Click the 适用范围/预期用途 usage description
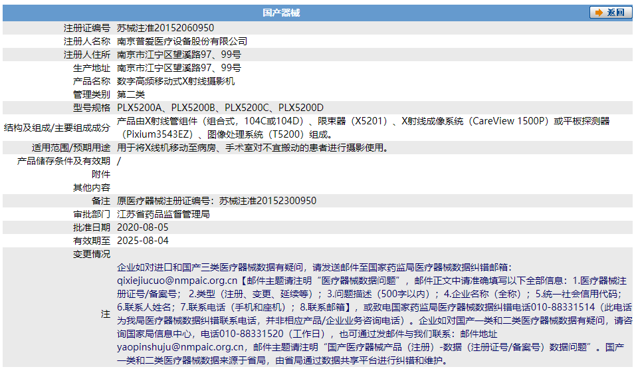Image resolution: width=634 pixels, height=369 pixels. click(x=253, y=148)
